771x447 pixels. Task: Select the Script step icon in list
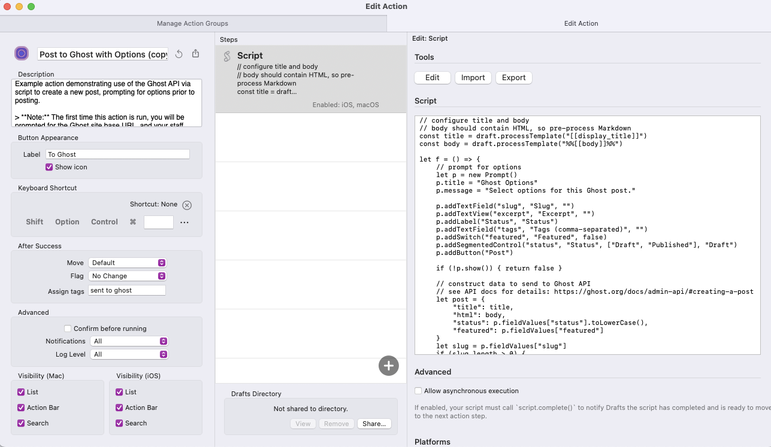click(x=227, y=57)
